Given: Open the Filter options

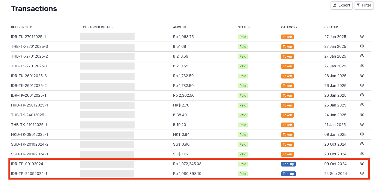Looking at the screenshot, I should point(364,5).
